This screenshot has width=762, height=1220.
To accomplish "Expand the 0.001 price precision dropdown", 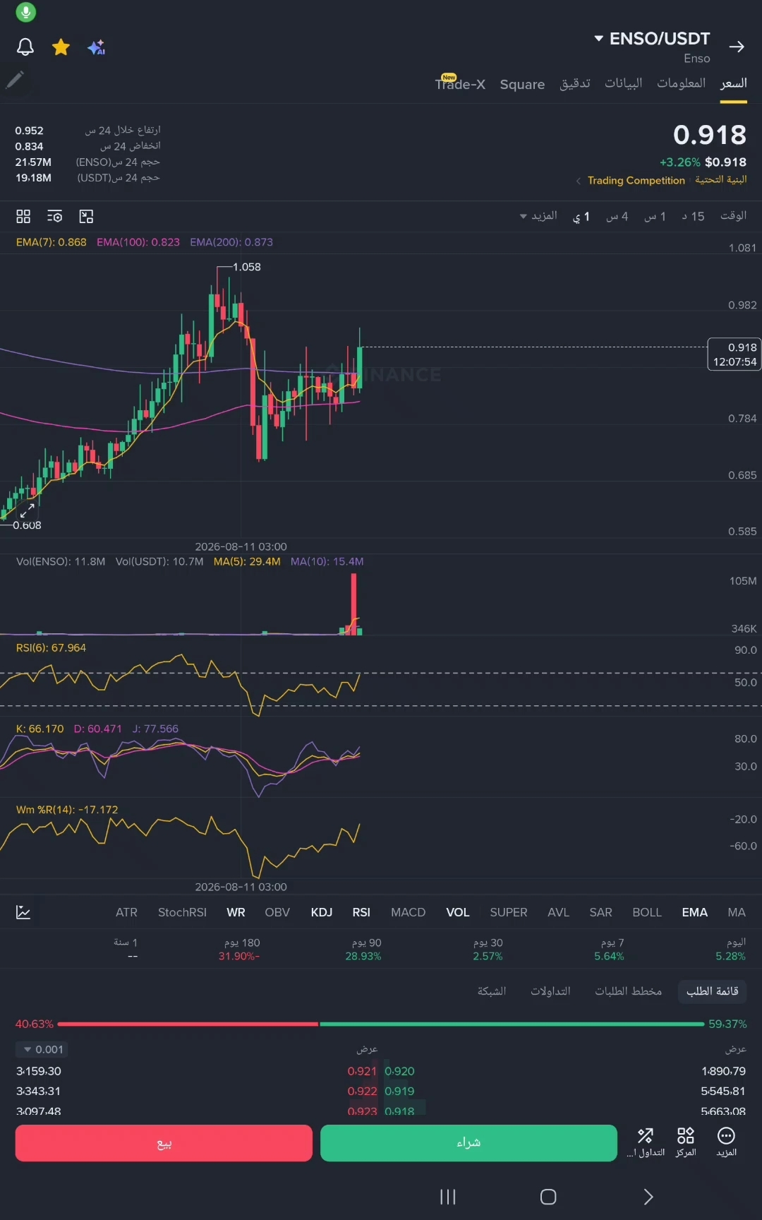I will point(42,1049).
